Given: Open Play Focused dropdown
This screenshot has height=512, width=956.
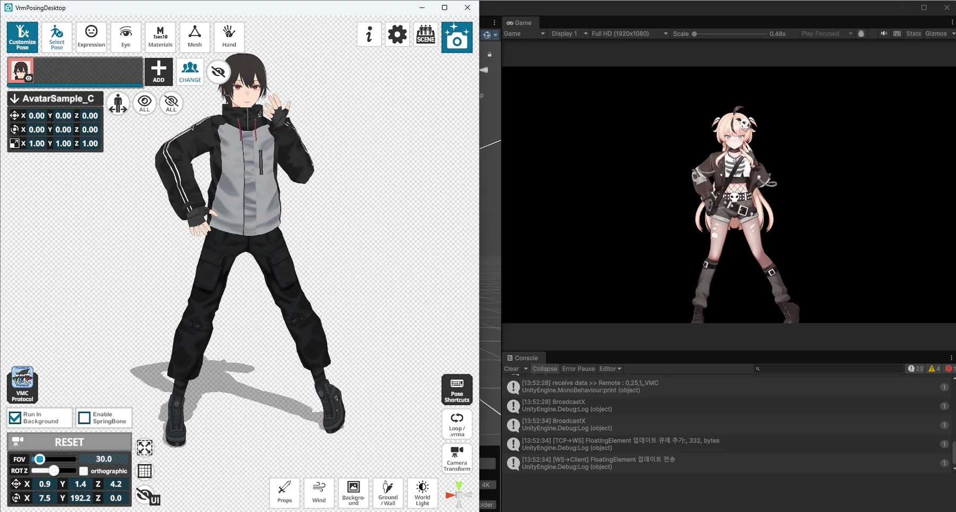Looking at the screenshot, I should click(826, 33).
